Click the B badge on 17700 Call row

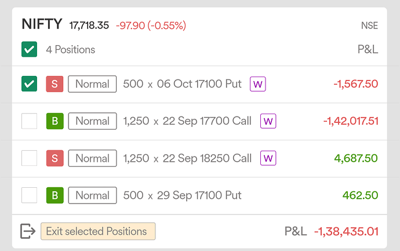[55, 121]
